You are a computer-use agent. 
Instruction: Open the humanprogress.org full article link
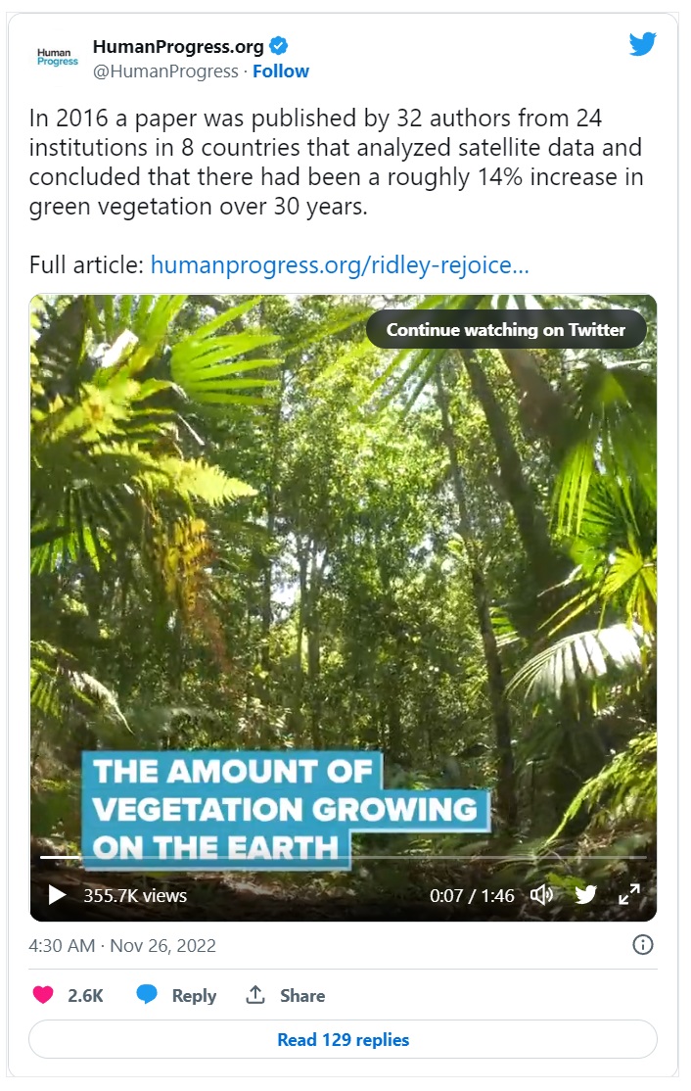point(340,265)
